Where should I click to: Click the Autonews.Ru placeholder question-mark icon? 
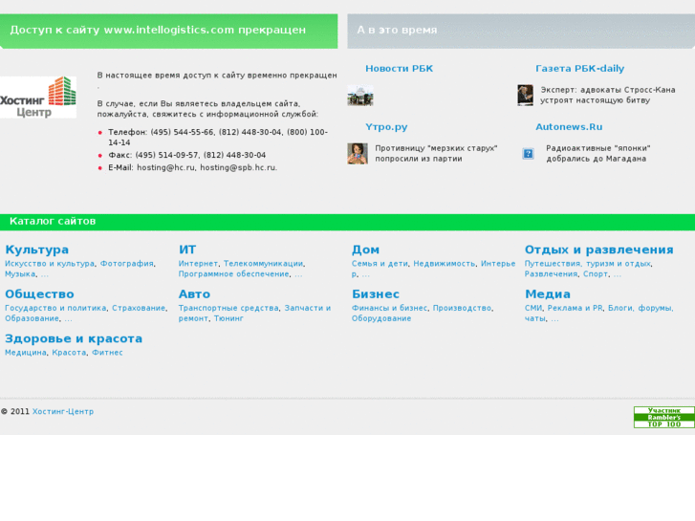point(528,153)
